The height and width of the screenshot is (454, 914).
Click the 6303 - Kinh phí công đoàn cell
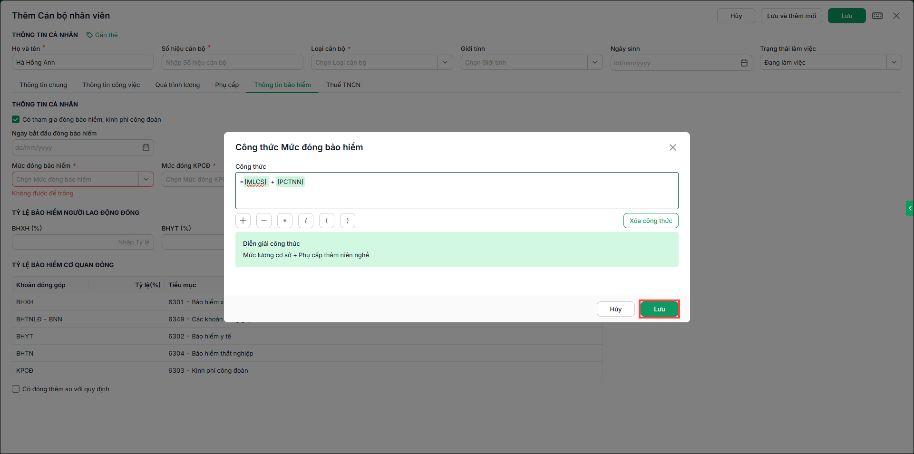coord(208,370)
